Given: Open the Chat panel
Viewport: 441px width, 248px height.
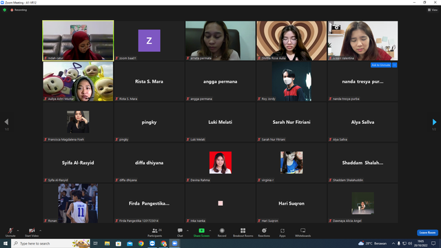Looking at the screenshot, I should tap(180, 232).
